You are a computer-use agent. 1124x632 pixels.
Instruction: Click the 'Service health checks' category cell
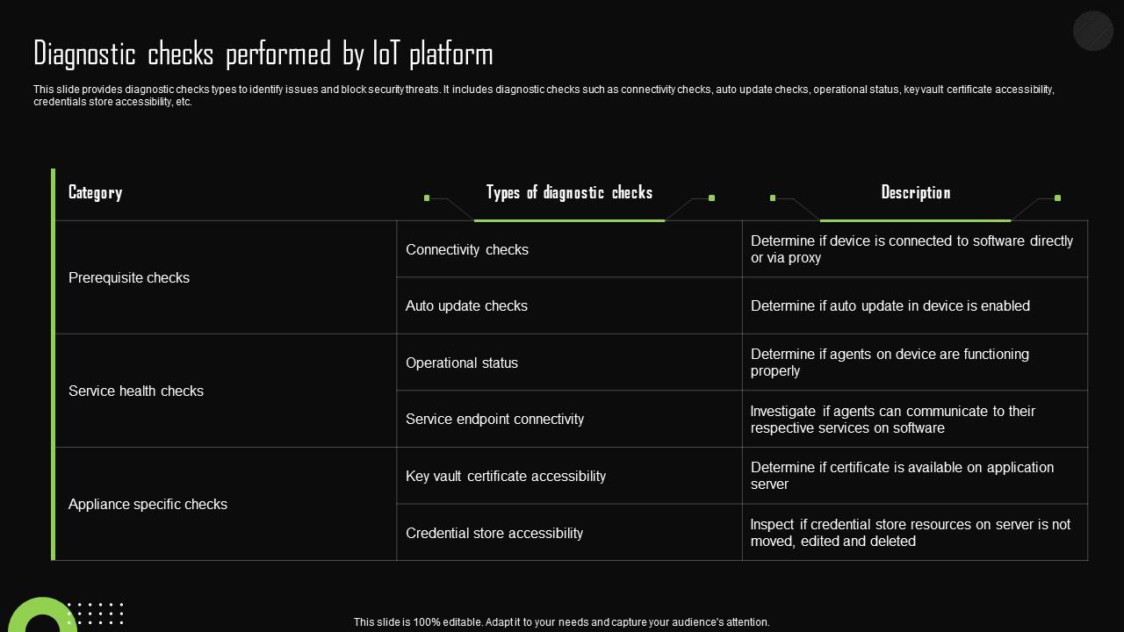point(226,391)
